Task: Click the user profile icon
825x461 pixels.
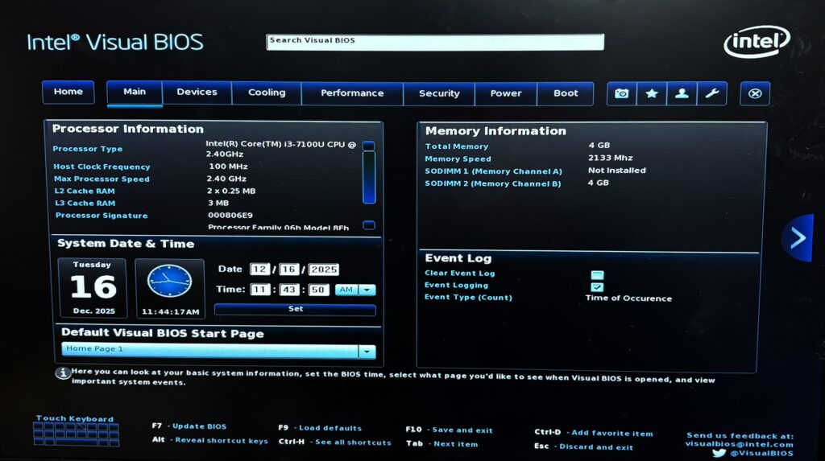Action: tap(682, 93)
